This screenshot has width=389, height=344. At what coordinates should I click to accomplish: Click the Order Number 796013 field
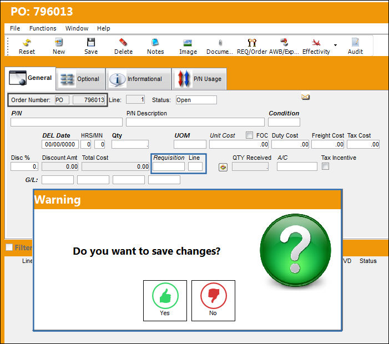[x=89, y=100]
